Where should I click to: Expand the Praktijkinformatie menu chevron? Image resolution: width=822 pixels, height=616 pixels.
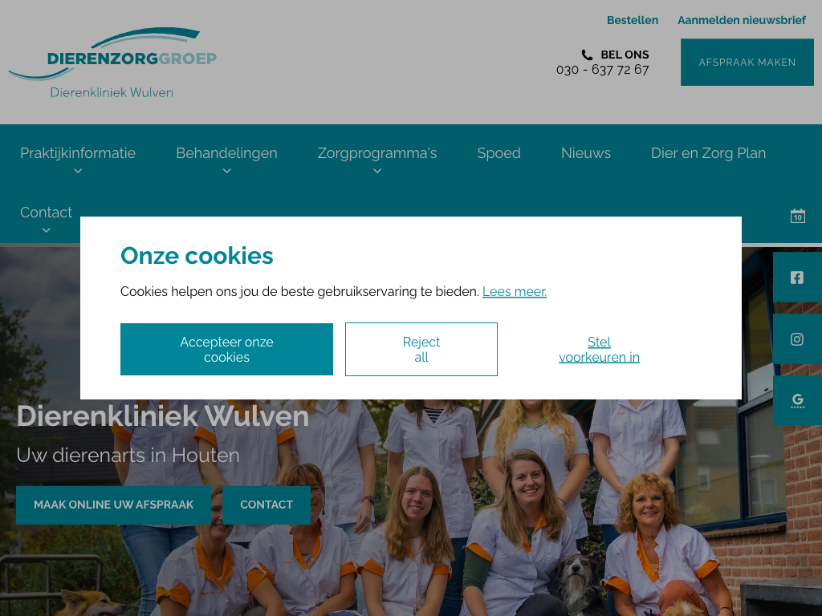tap(78, 171)
